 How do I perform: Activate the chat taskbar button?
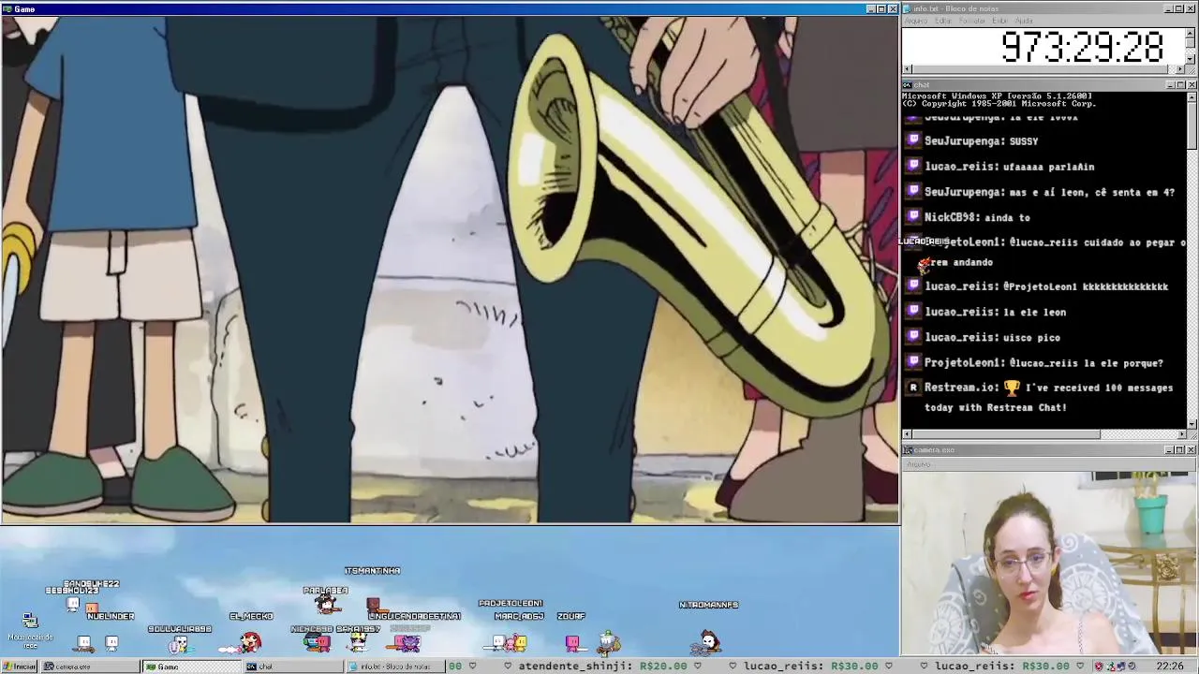pos(293,667)
